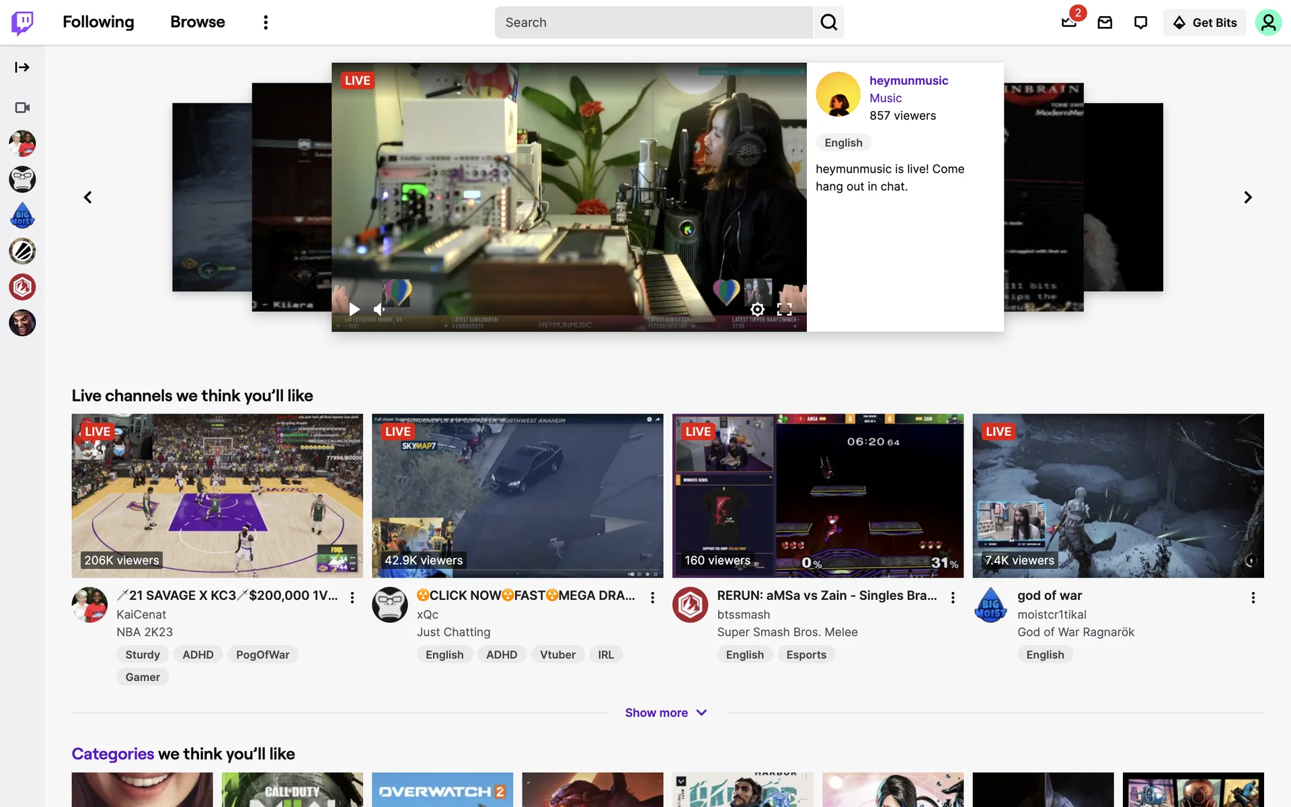Open the whispers chat icon

point(1140,23)
